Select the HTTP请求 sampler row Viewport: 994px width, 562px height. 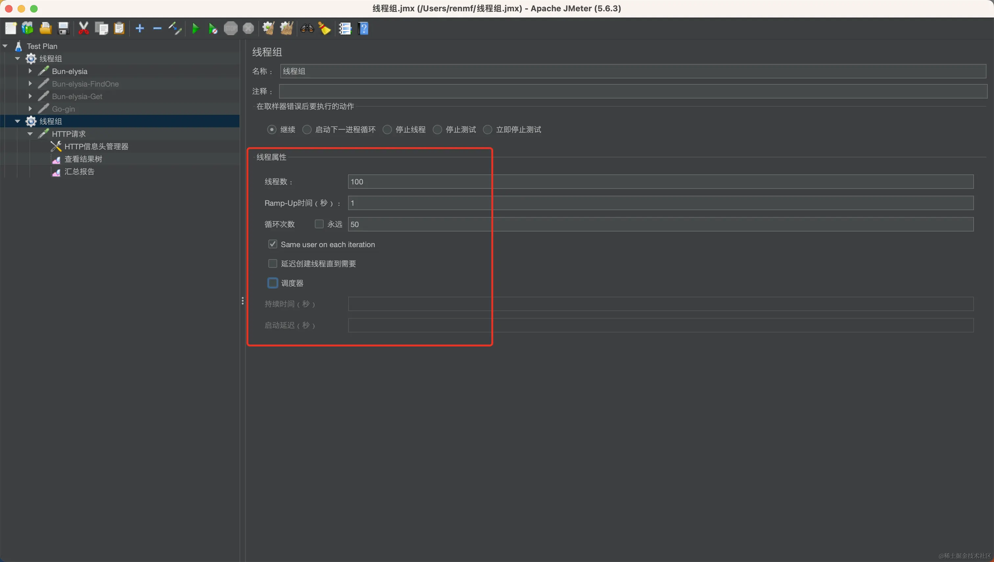(x=69, y=134)
